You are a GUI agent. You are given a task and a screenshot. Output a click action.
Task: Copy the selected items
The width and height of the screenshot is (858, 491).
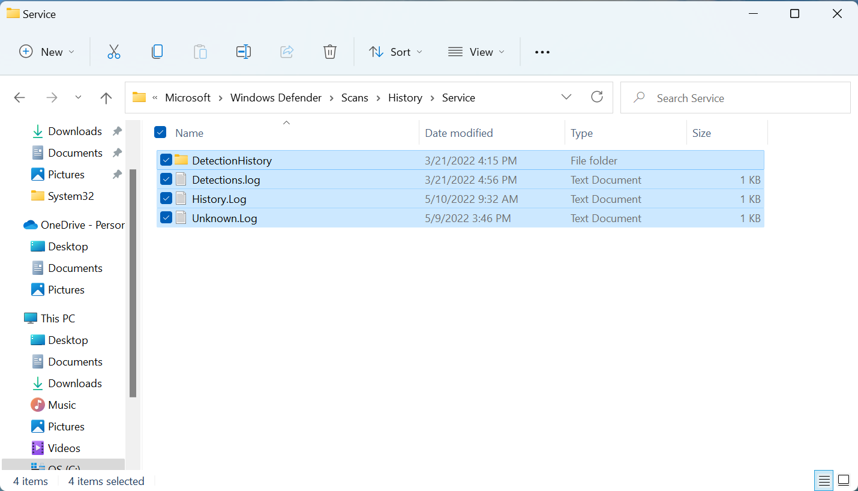(157, 52)
